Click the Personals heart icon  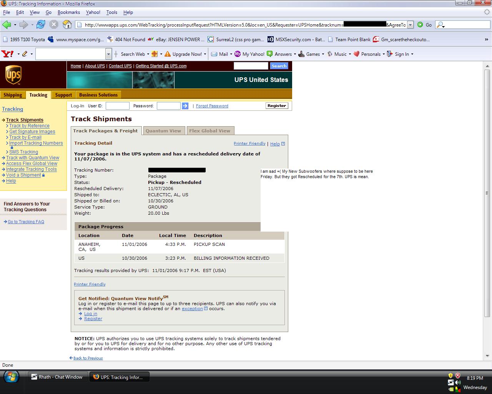(356, 54)
